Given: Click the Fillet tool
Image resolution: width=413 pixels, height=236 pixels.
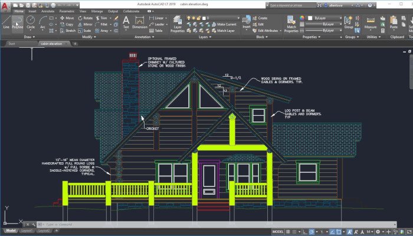Looking at the screenshot, I should click(x=101, y=24).
